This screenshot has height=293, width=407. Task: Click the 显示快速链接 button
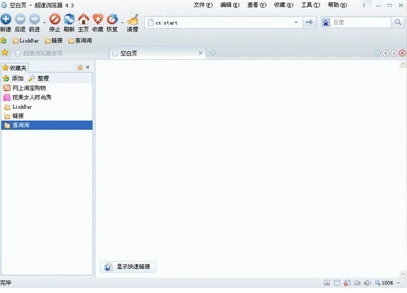point(128,267)
